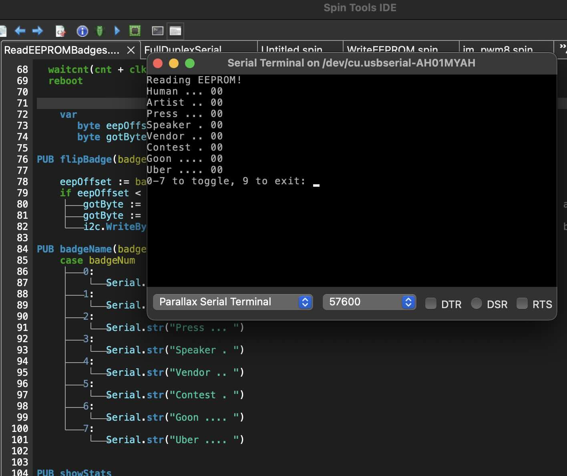
Task: Click the blue run/play arrow icon
Action: 117,30
